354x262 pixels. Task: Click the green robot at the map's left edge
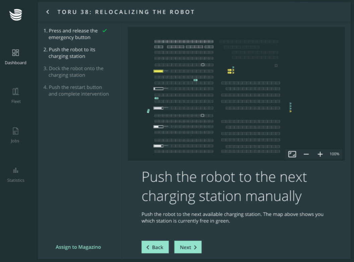click(148, 111)
